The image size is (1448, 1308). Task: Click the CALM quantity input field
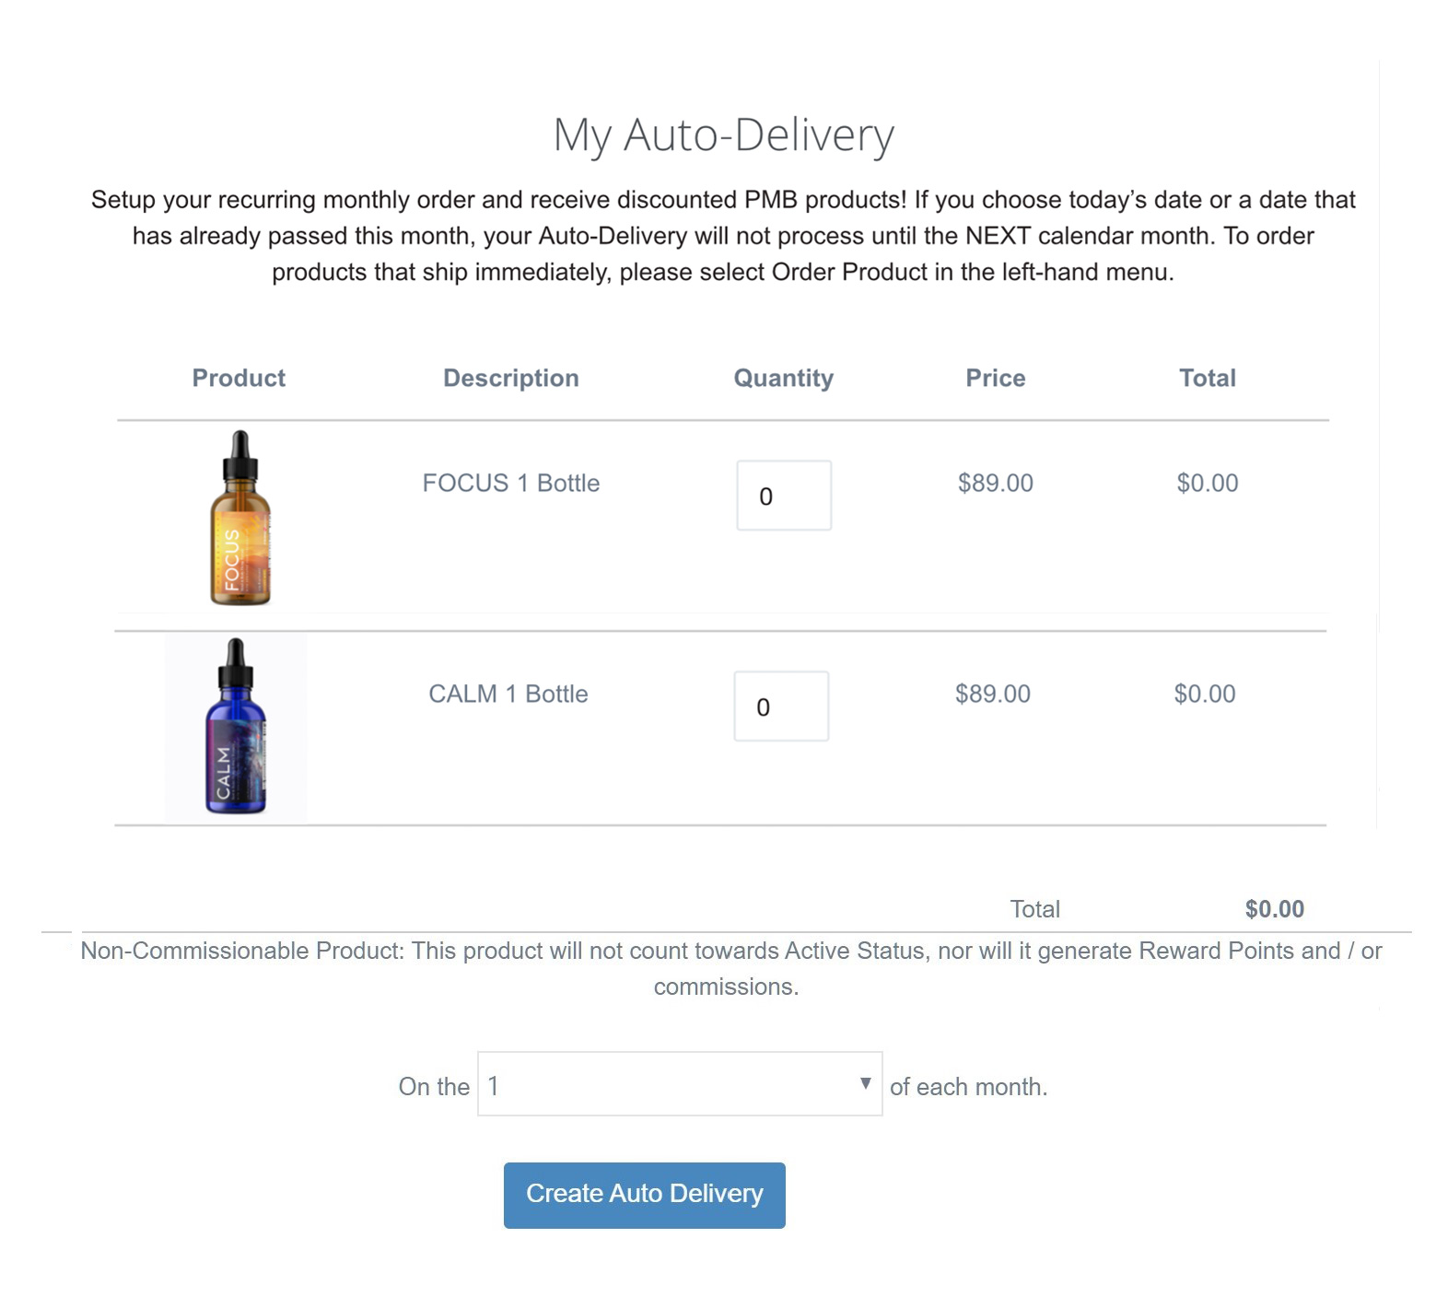[x=781, y=707]
